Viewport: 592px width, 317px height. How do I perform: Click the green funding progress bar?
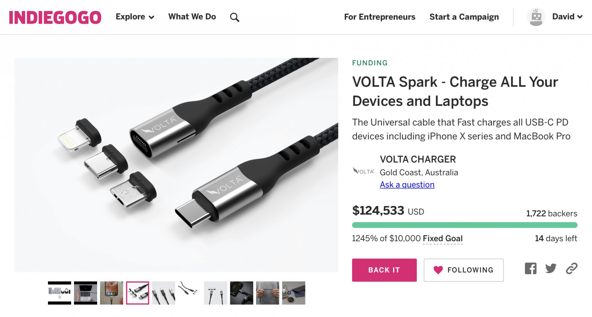464,225
